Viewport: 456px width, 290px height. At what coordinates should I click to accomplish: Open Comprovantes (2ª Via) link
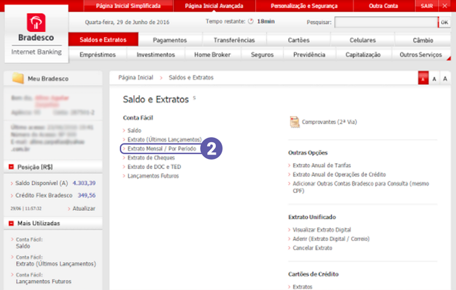[329, 122]
